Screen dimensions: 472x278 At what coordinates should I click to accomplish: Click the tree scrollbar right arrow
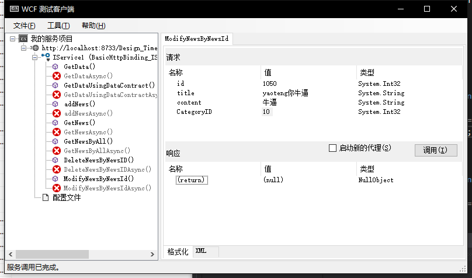point(152,255)
